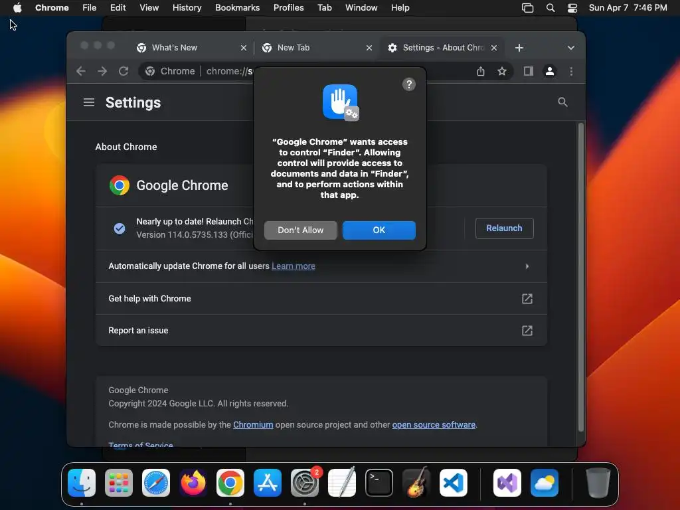
Task: Click the Chrome site info chip in address bar
Action: pos(170,71)
